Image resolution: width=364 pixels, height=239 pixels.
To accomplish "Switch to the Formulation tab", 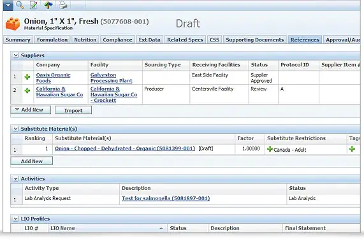I will [52, 40].
